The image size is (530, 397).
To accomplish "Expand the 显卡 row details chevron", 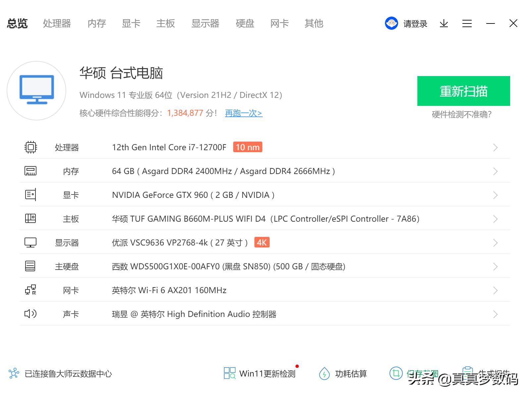I will (x=495, y=195).
